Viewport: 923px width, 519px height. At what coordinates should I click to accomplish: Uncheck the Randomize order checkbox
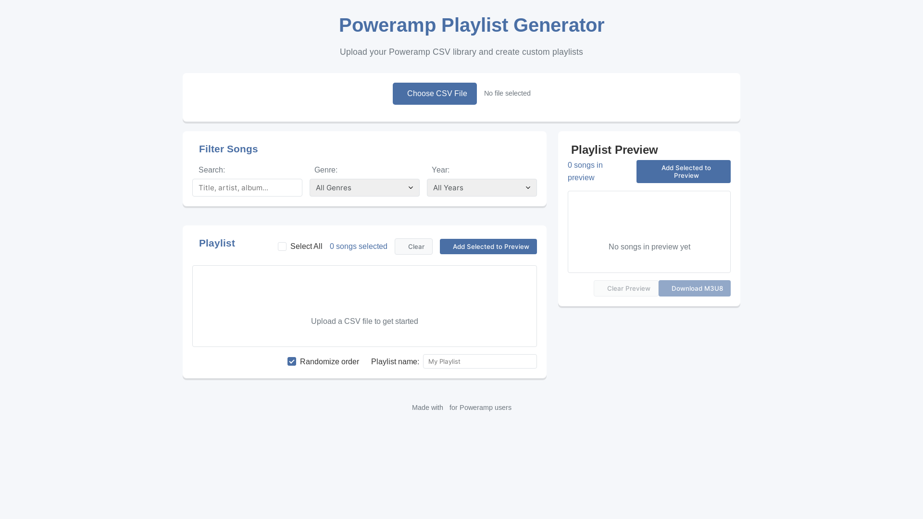point(292,361)
